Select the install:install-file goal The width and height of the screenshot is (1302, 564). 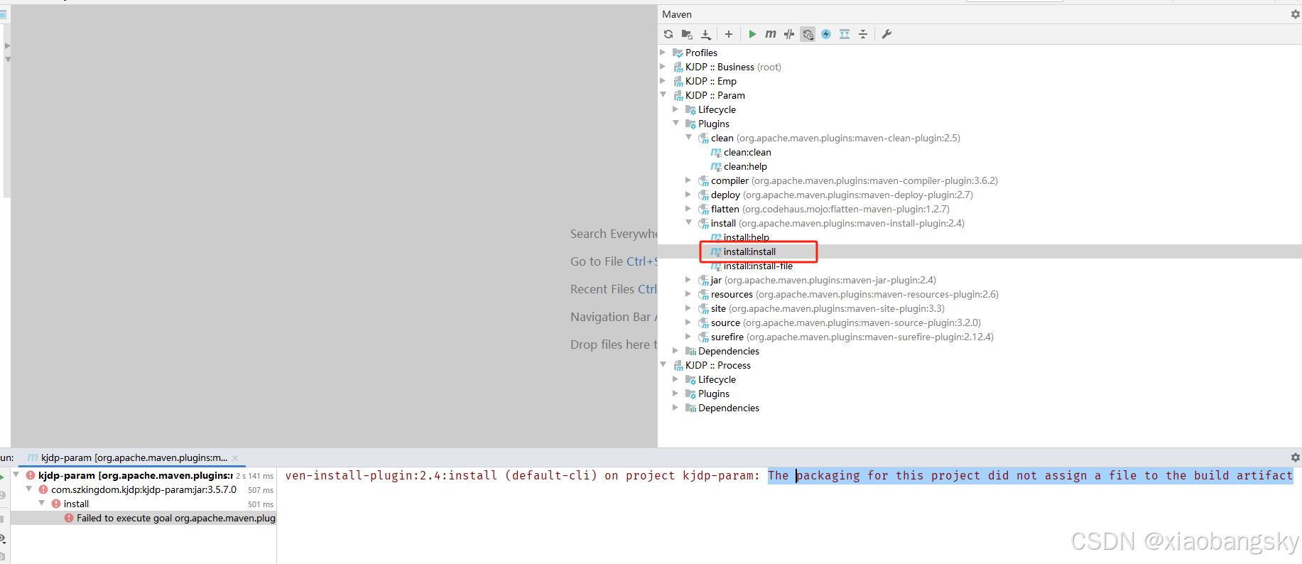pyautogui.click(x=758, y=266)
